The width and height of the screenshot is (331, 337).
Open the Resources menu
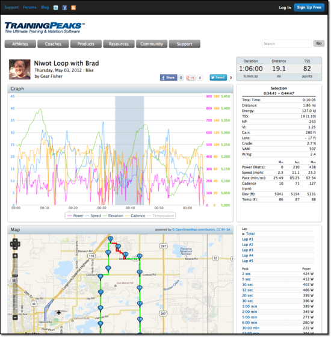coord(119,44)
